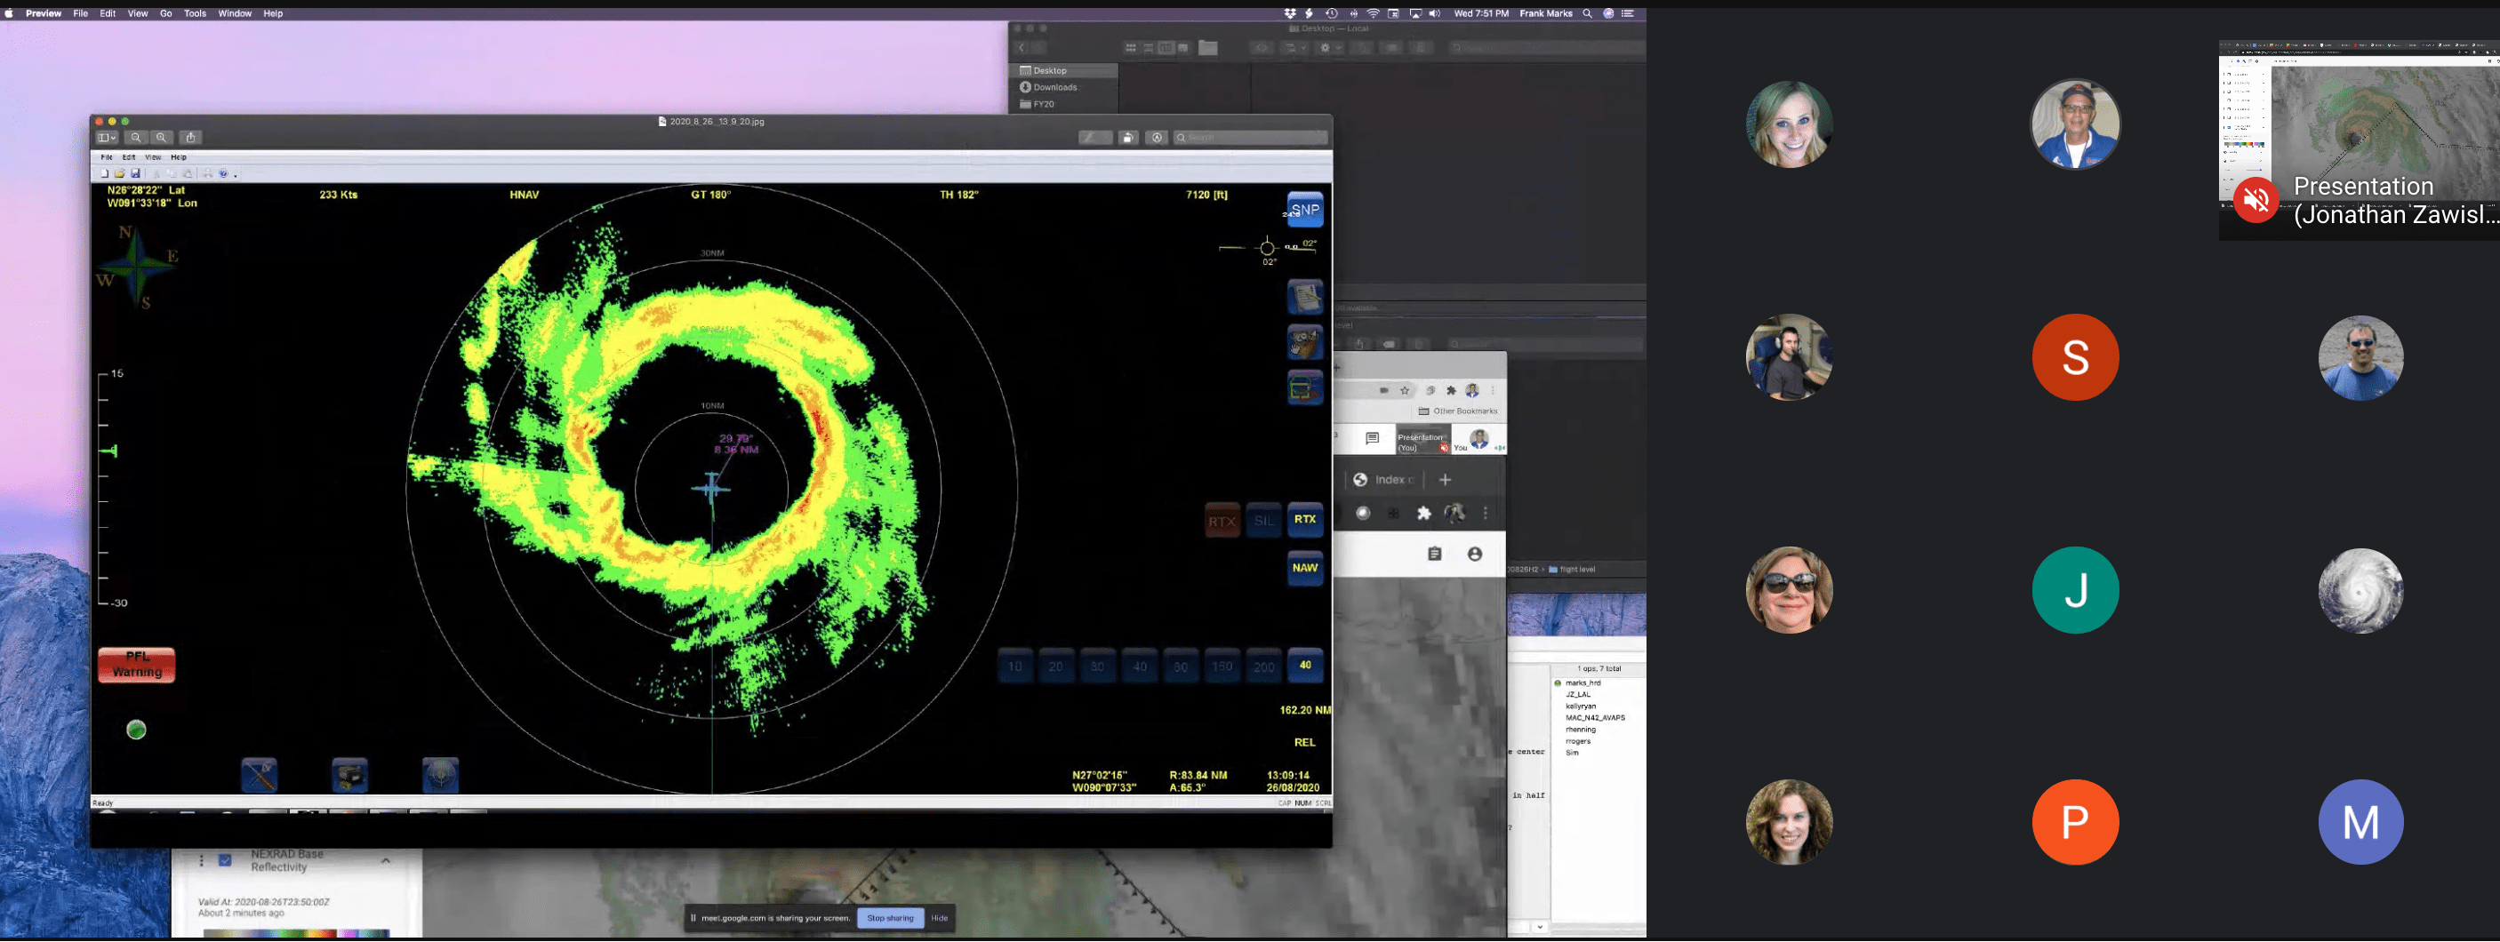Toggle NEXRAD Base Reflectivity checkbox

click(225, 860)
